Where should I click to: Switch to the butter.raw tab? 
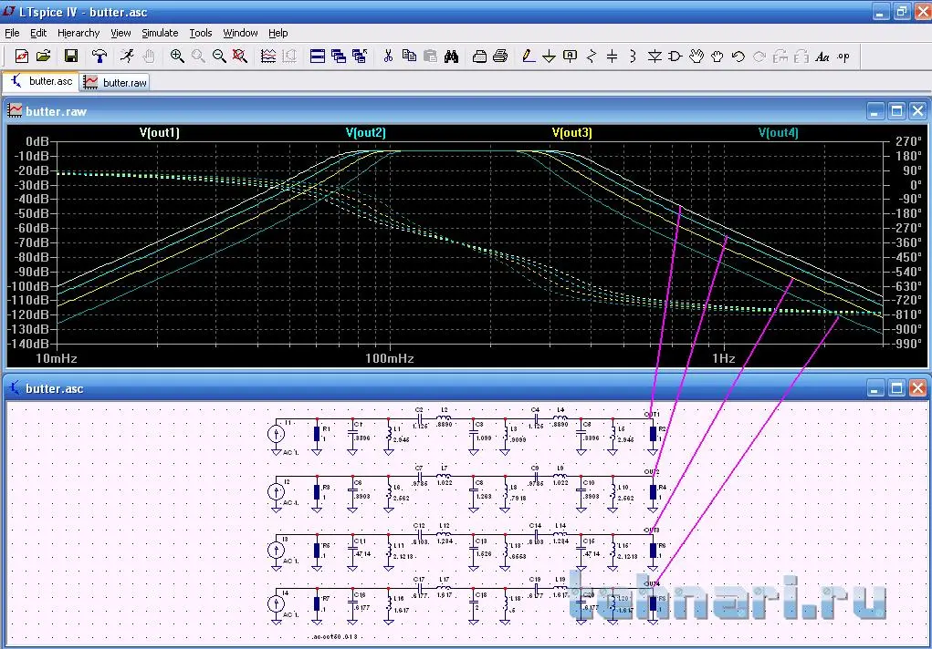115,82
